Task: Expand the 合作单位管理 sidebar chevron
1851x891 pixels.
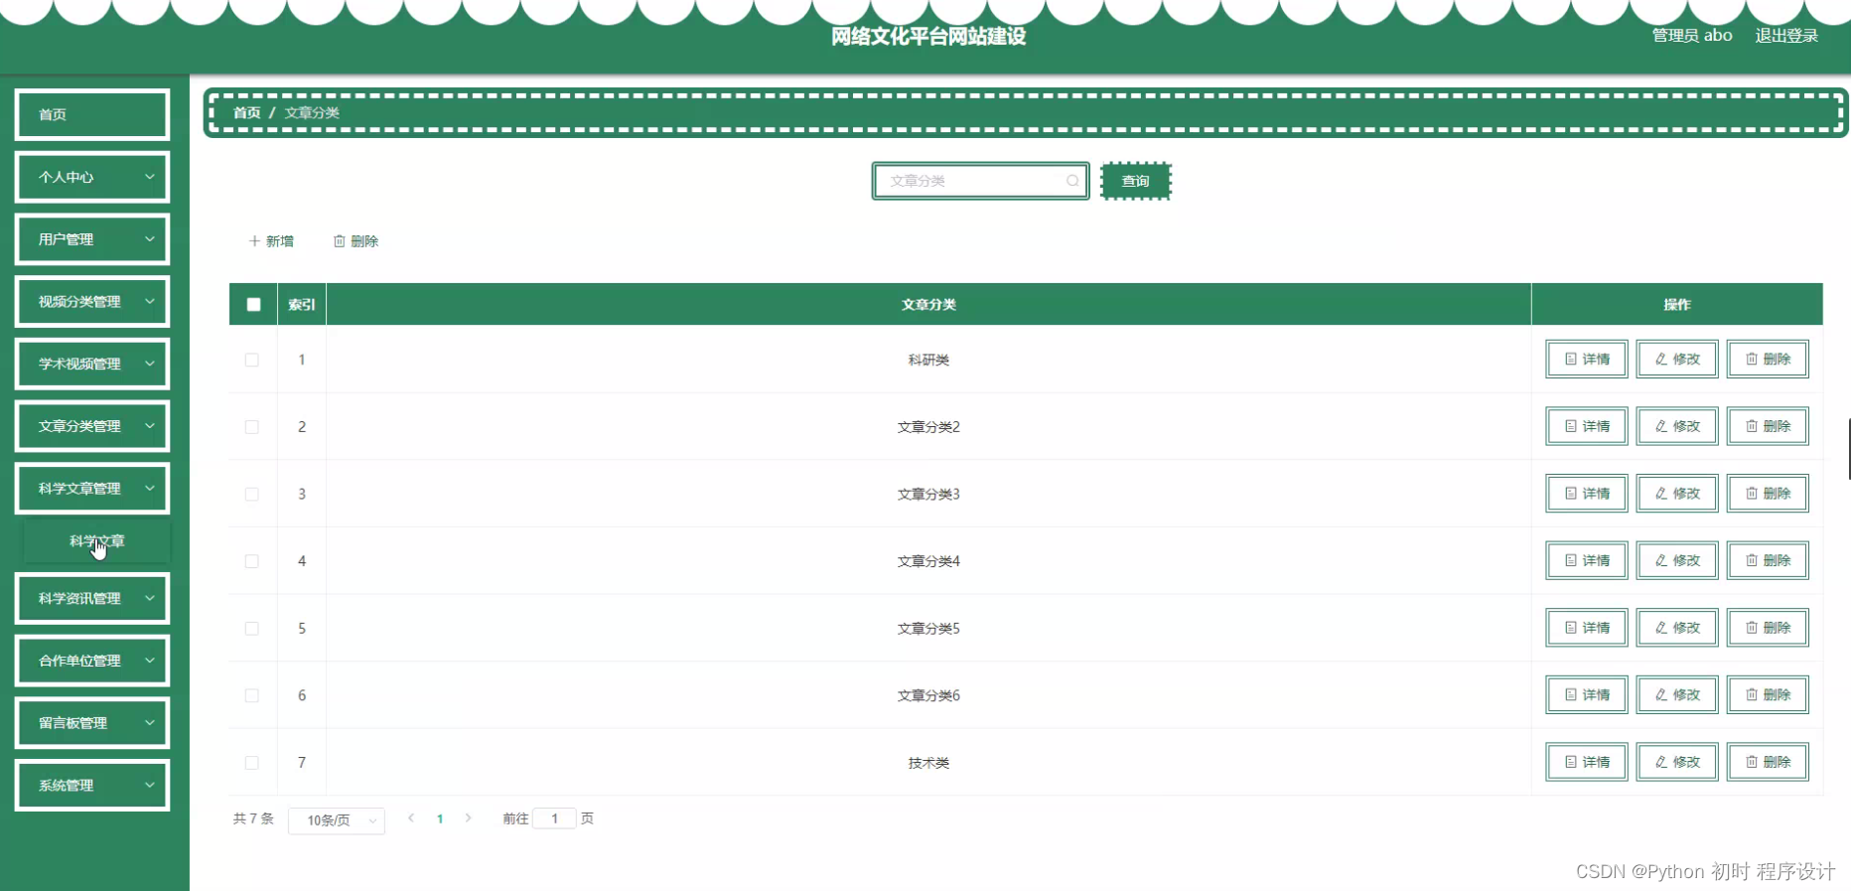Action: click(x=150, y=661)
